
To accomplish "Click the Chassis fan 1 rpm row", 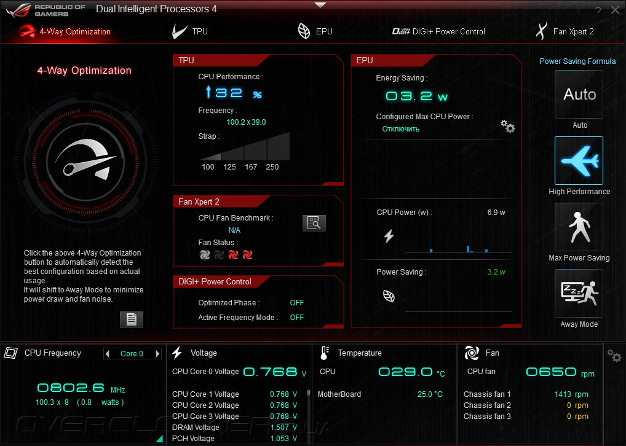I will tap(526, 394).
